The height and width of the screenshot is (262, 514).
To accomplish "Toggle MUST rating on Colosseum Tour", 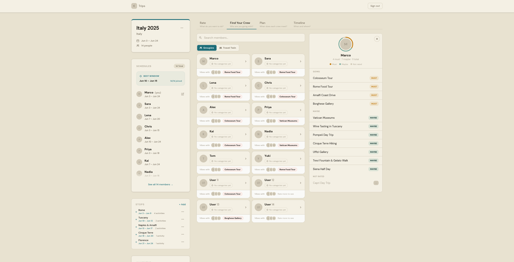I will [374, 78].
